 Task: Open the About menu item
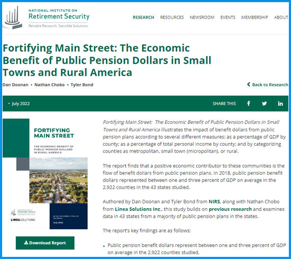coord(281,17)
